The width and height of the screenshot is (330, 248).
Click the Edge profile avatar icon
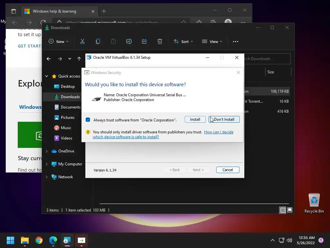tap(228, 22)
